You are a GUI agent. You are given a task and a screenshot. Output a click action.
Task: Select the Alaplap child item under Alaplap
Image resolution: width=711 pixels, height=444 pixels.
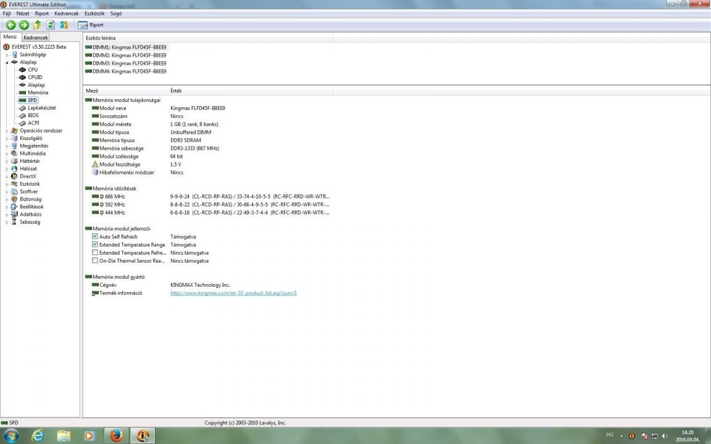(x=36, y=84)
